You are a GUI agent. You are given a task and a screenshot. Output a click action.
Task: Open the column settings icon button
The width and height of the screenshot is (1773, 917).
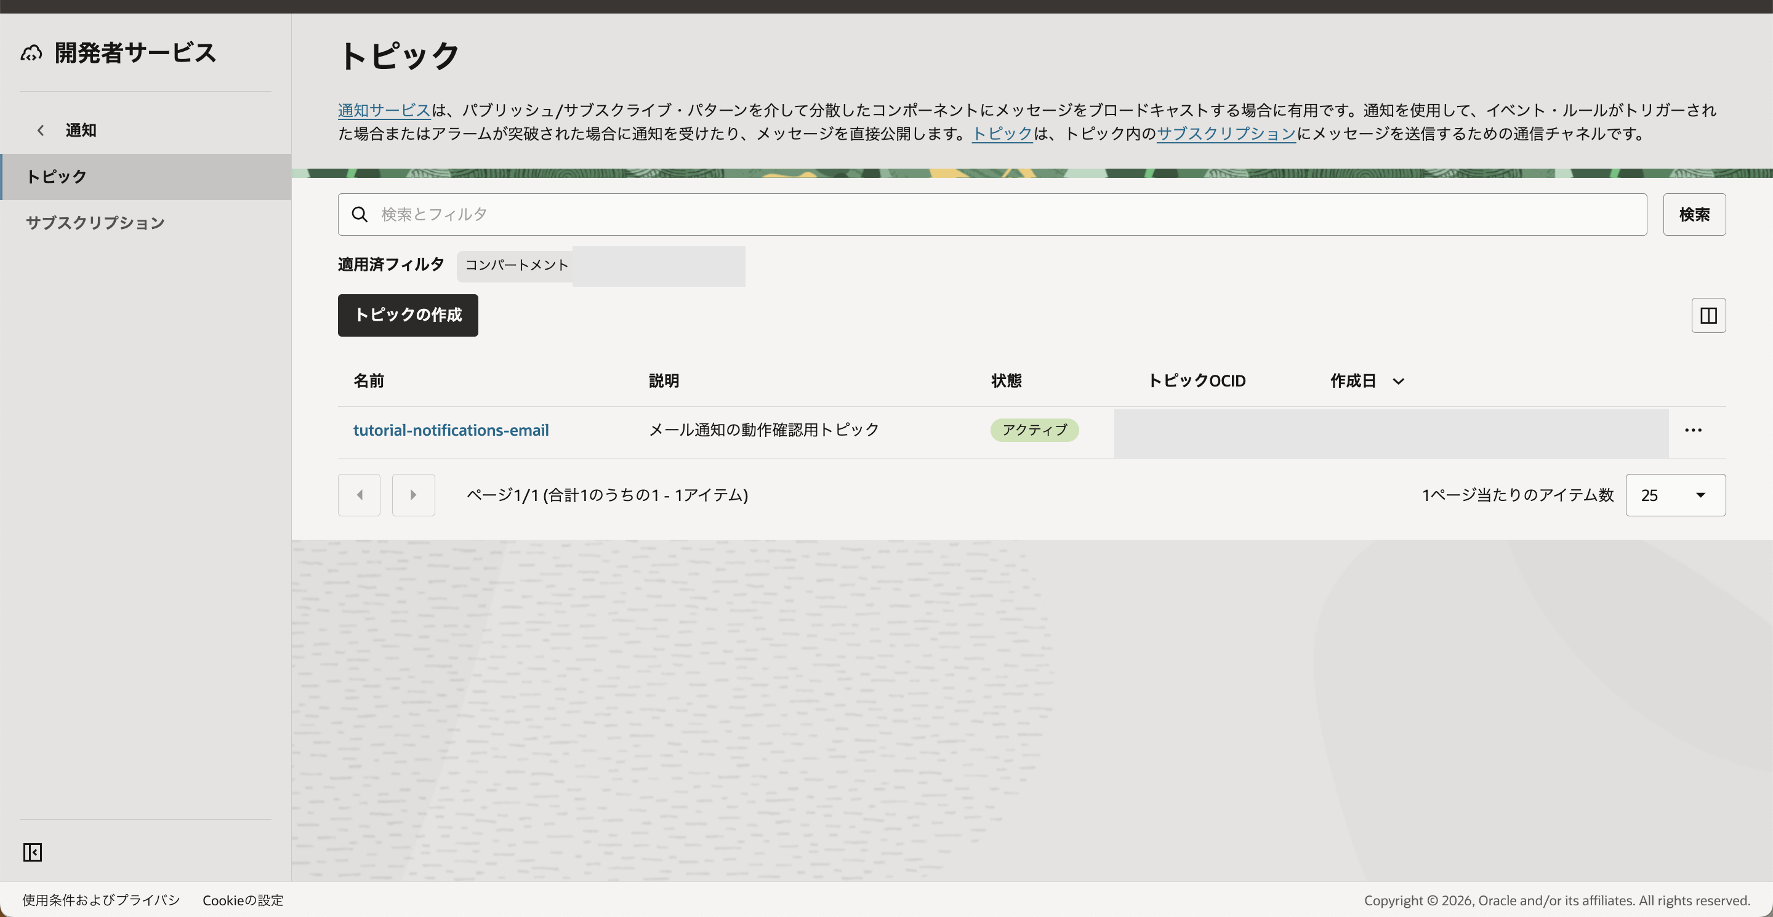[1708, 315]
